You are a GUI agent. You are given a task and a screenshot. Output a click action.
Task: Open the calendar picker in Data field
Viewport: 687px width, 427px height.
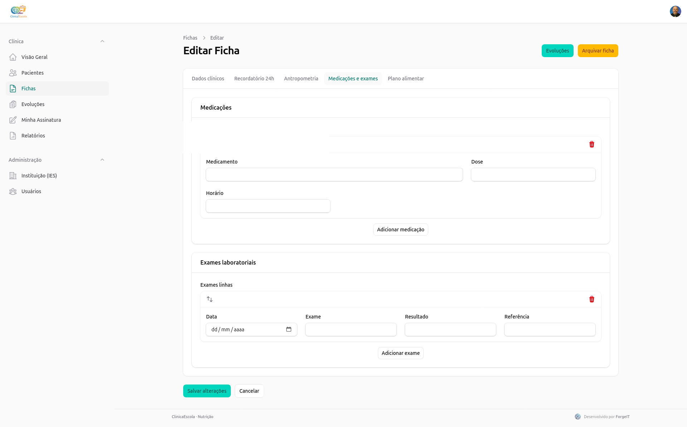coord(289,329)
